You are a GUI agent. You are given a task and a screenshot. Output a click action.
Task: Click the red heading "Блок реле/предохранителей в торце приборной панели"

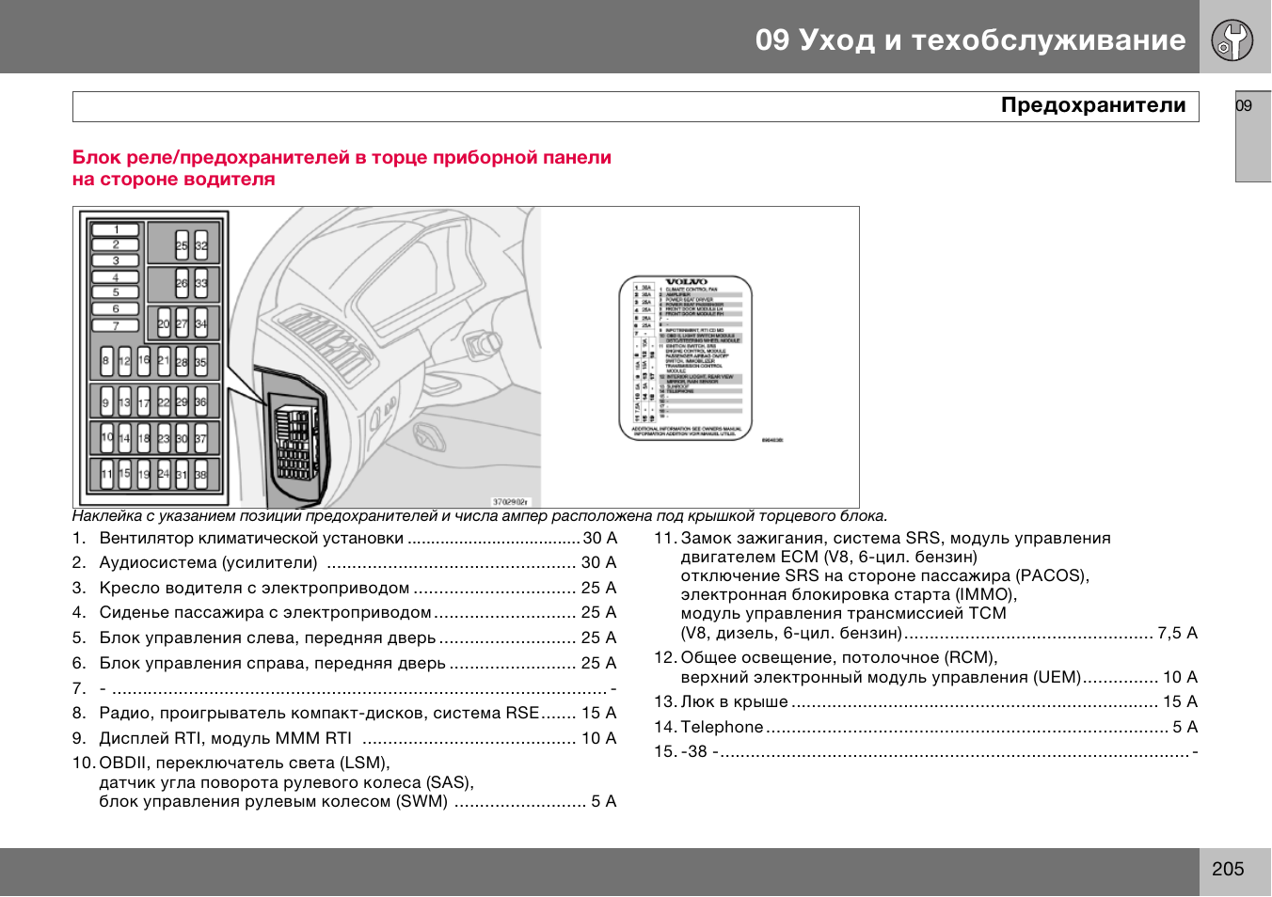click(x=342, y=157)
